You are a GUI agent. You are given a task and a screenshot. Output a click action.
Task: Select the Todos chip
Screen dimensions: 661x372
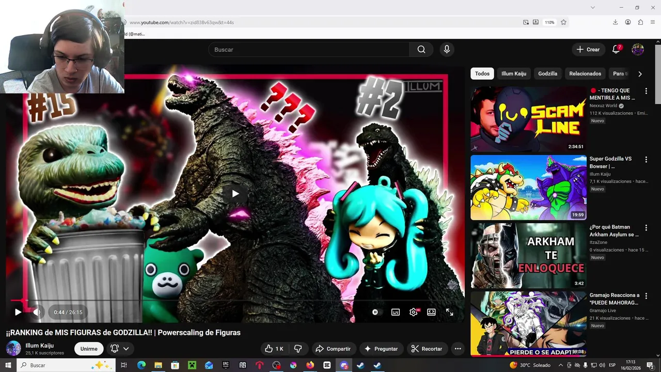pyautogui.click(x=482, y=73)
